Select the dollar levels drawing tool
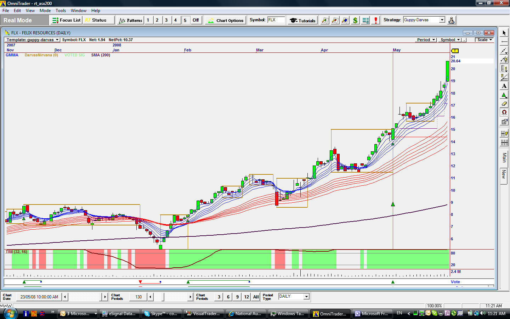The image size is (510, 319). (504, 68)
